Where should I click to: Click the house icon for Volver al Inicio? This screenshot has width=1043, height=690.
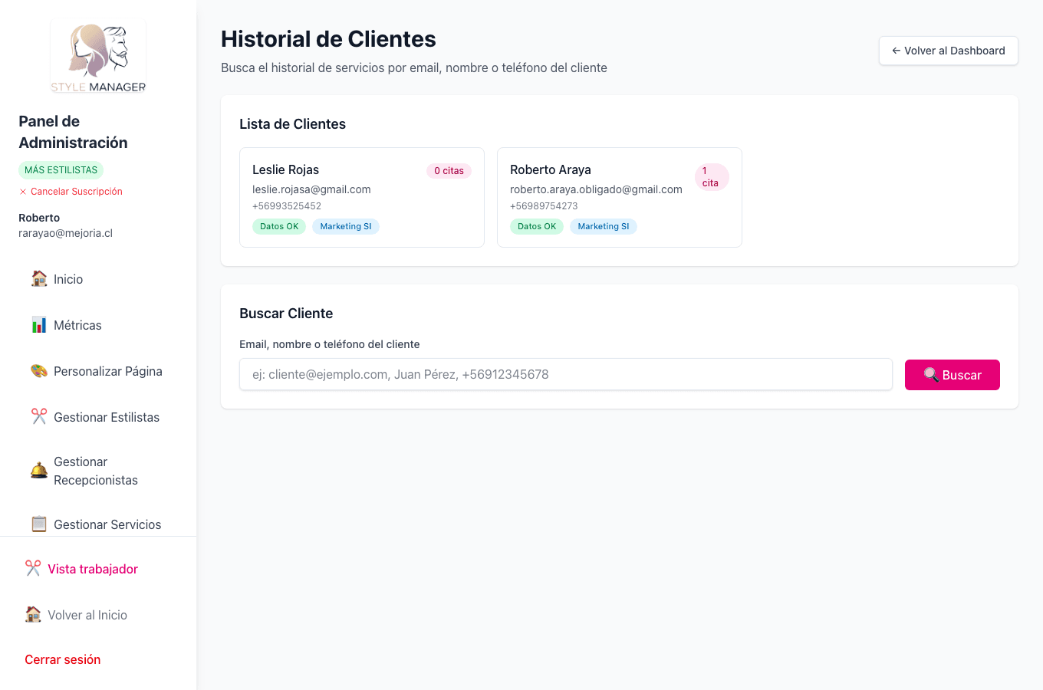click(32, 614)
